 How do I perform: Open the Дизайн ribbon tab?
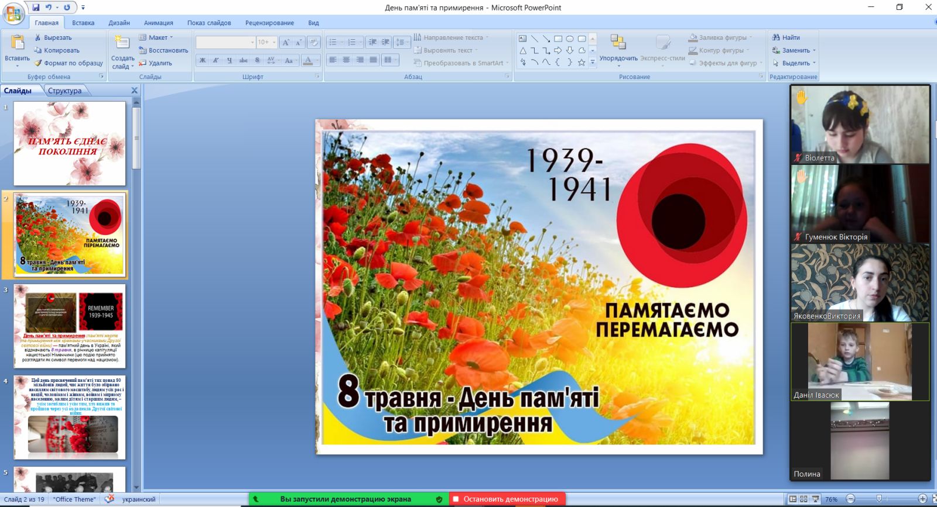coord(119,23)
